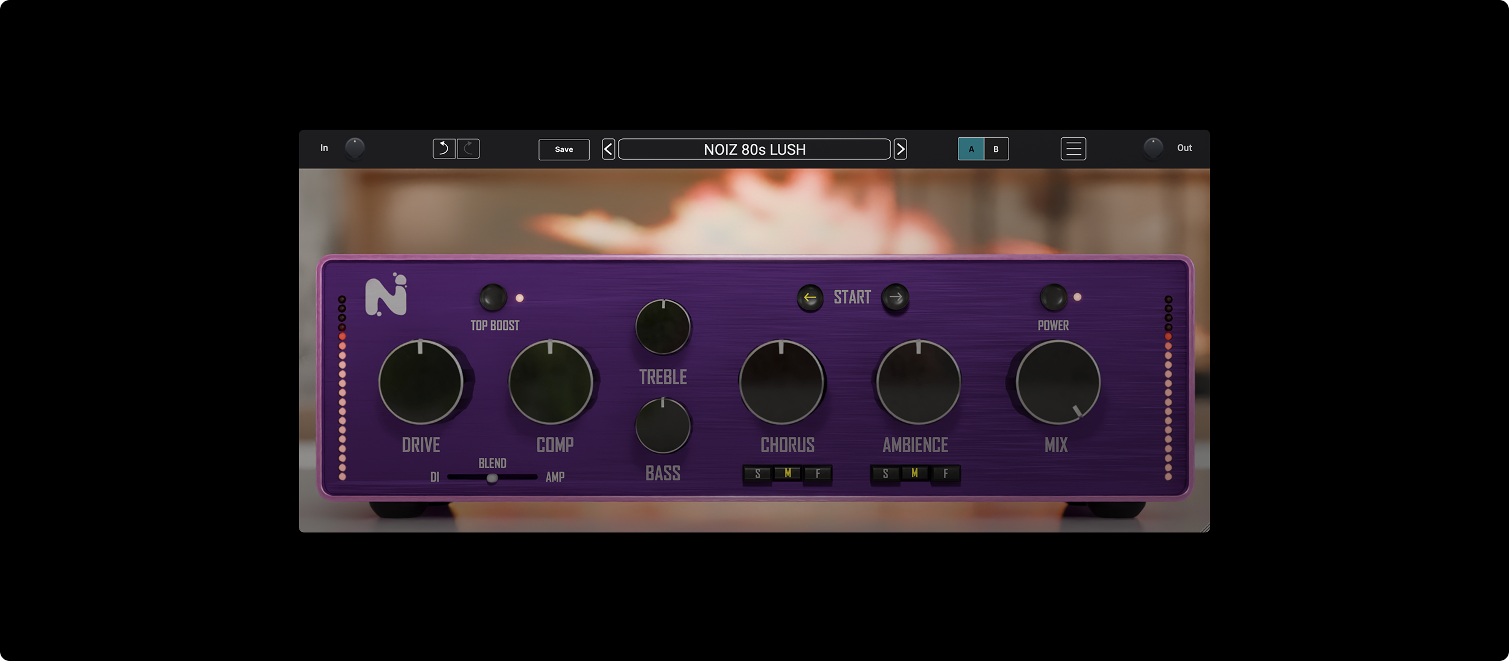The image size is (1509, 661).
Task: Switch to the B comparison slot
Action: (x=995, y=149)
